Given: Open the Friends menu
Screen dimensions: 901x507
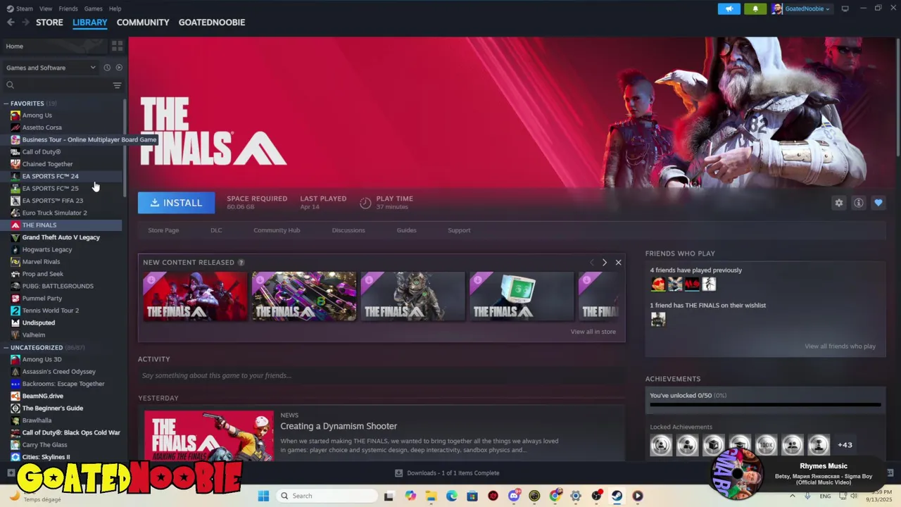Looking at the screenshot, I should click(68, 8).
